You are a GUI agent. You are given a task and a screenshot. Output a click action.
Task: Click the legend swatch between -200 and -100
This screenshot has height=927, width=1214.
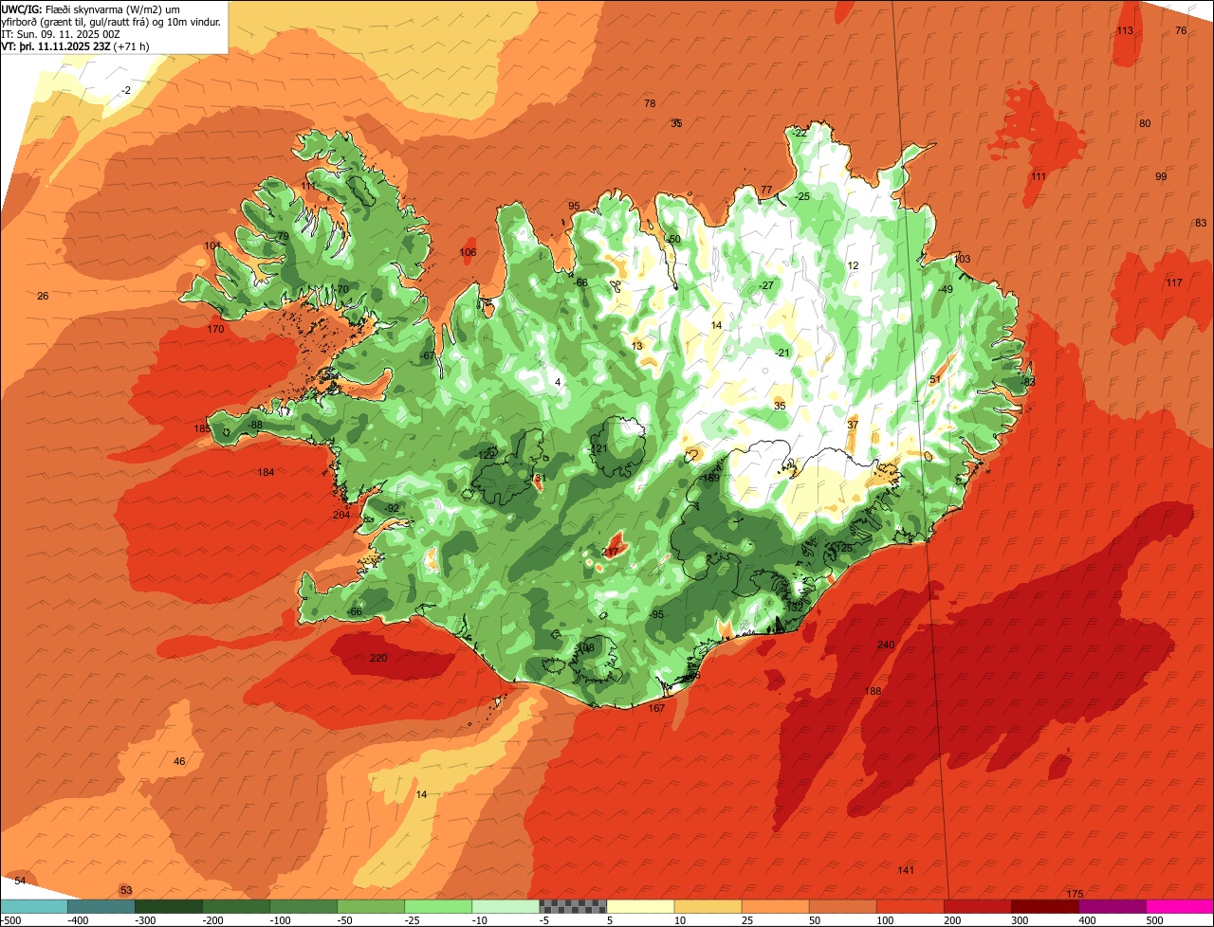(235, 906)
